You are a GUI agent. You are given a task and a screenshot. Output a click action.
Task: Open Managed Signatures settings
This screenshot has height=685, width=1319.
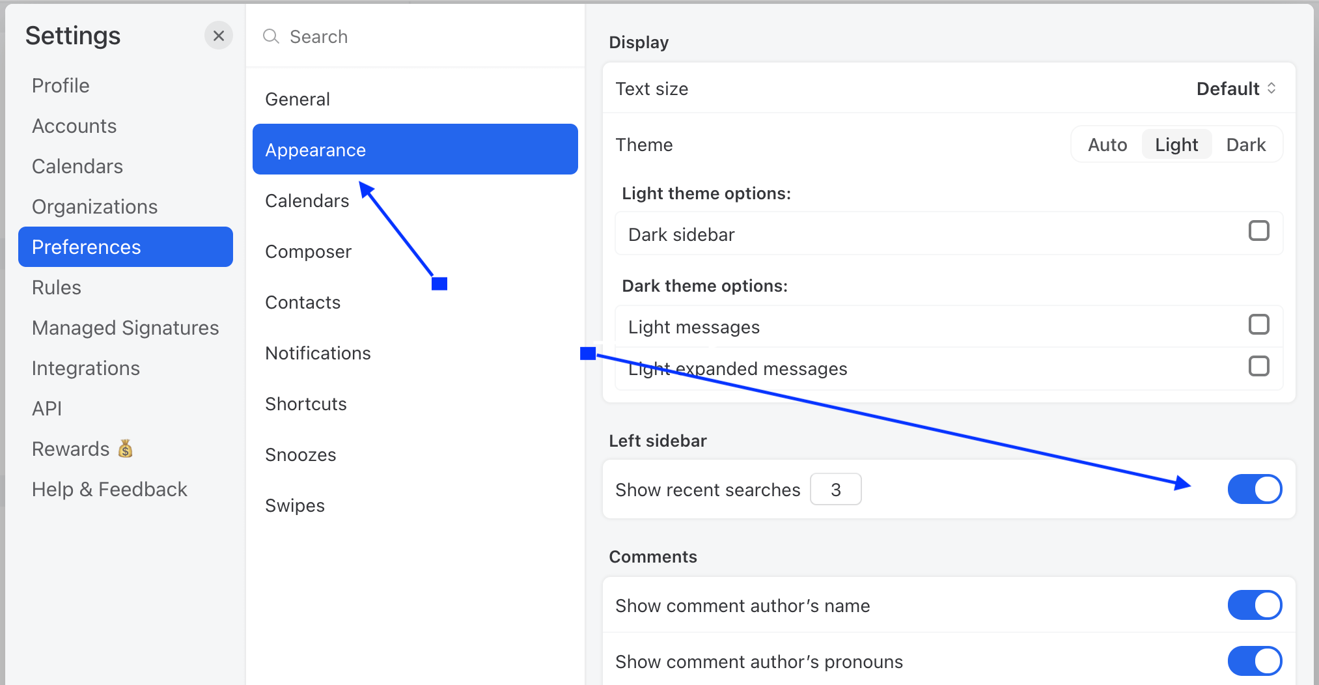point(125,328)
